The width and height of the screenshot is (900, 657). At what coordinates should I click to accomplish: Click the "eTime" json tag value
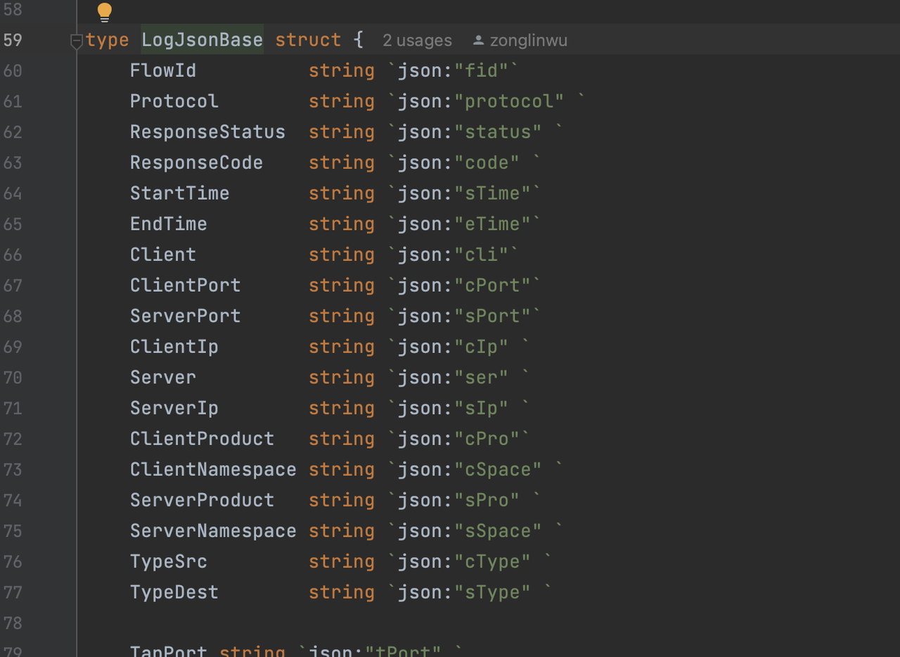pos(493,224)
